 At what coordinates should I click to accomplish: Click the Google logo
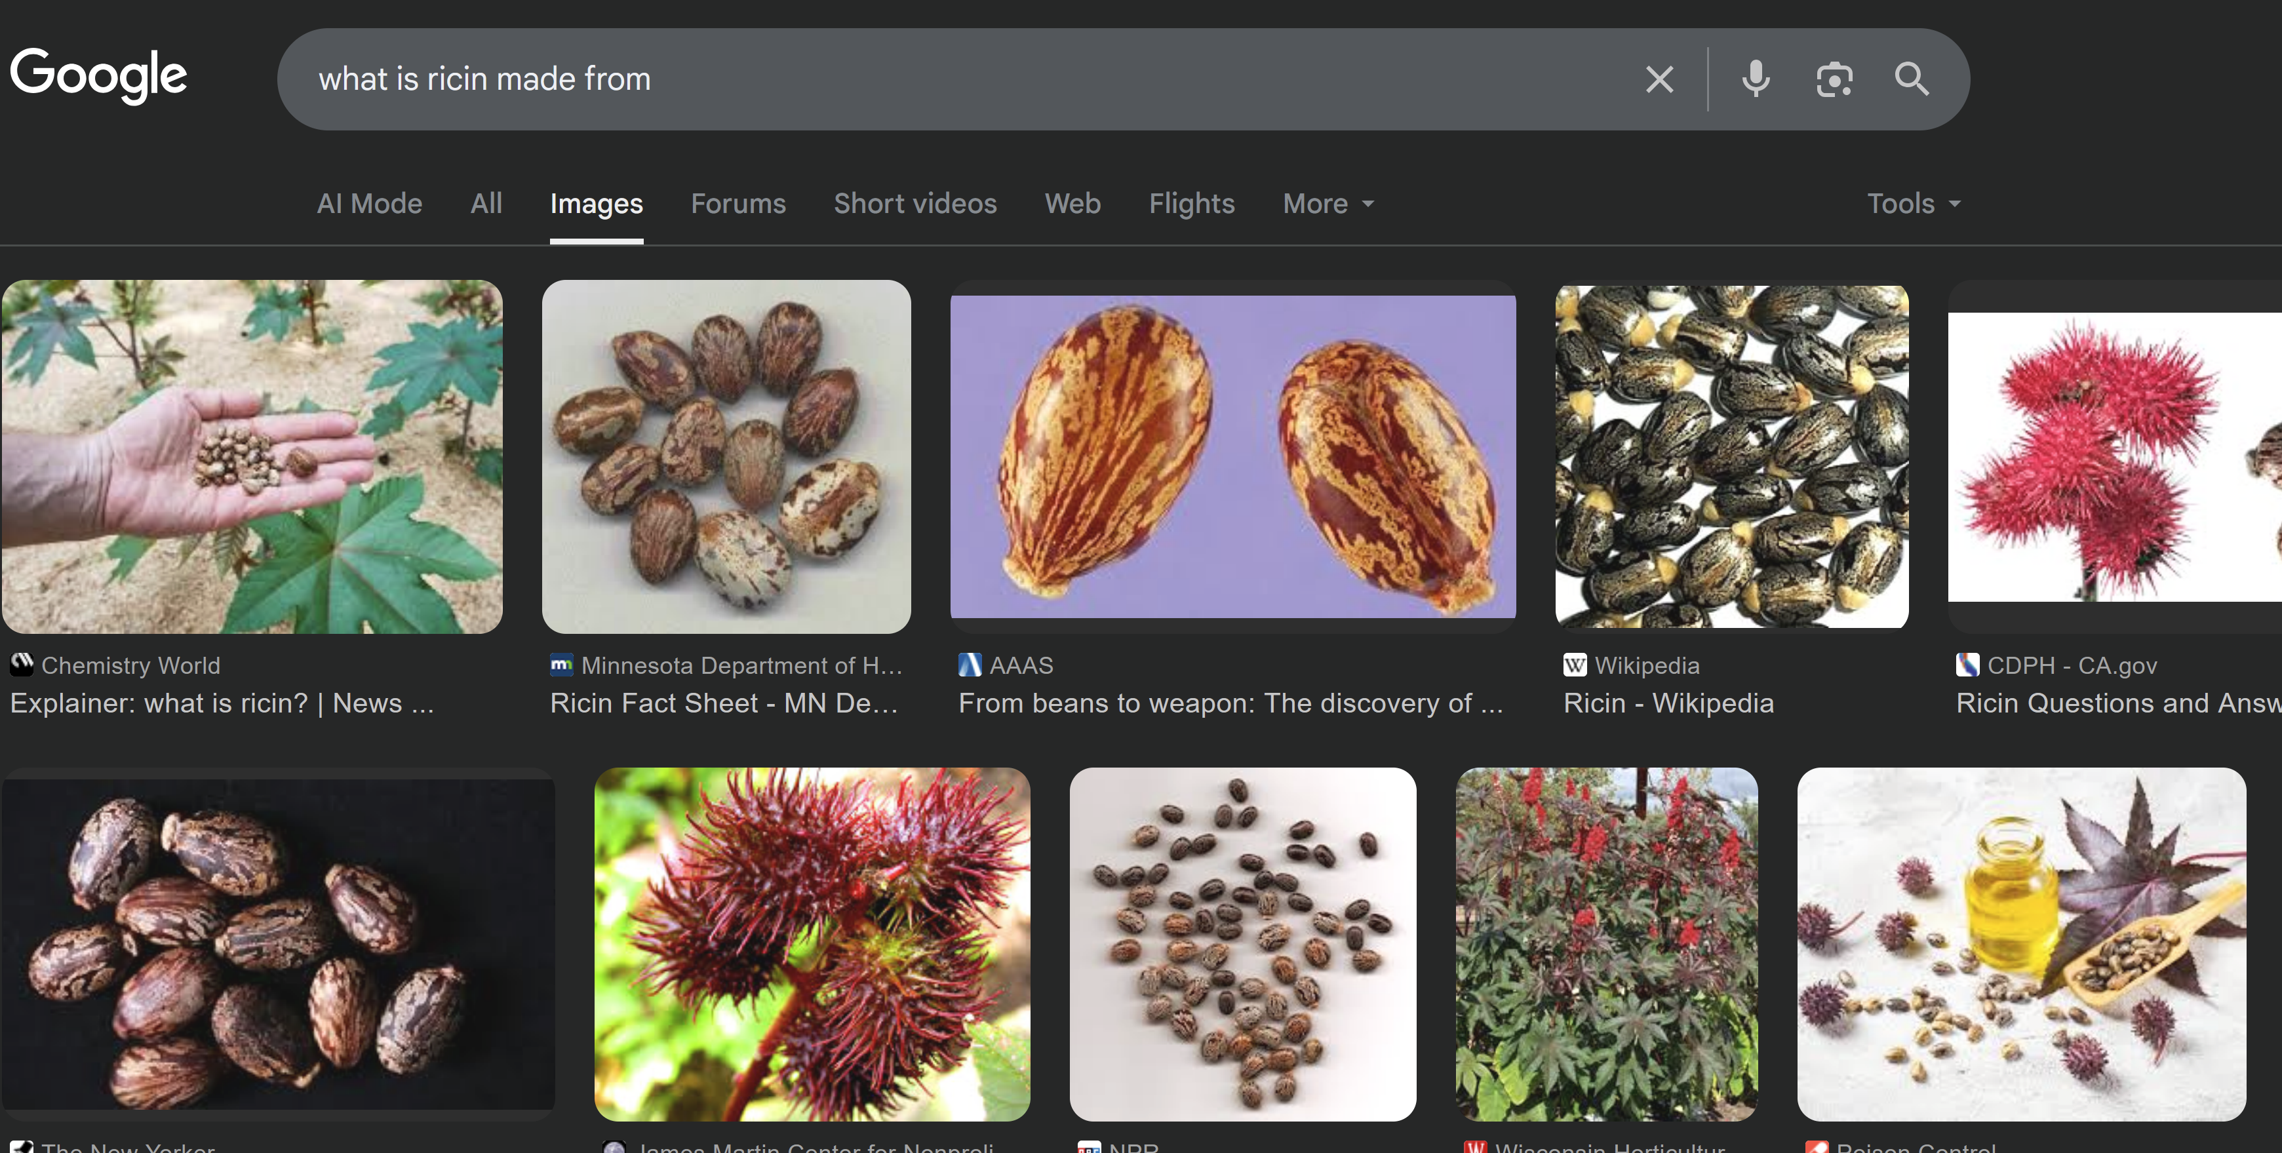[x=98, y=75]
